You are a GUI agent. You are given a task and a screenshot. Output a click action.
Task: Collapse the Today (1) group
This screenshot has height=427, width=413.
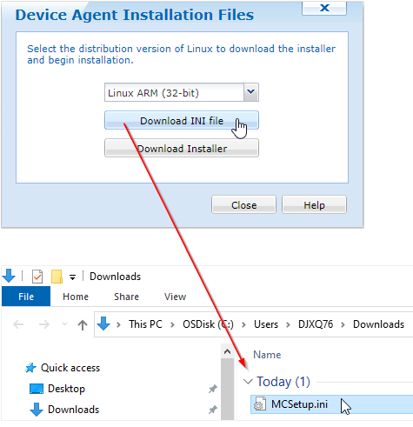248,382
